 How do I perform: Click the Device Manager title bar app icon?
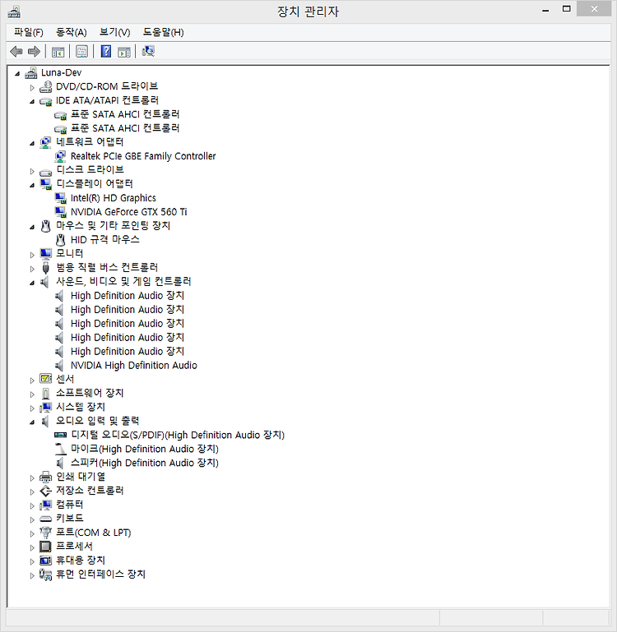(x=14, y=12)
